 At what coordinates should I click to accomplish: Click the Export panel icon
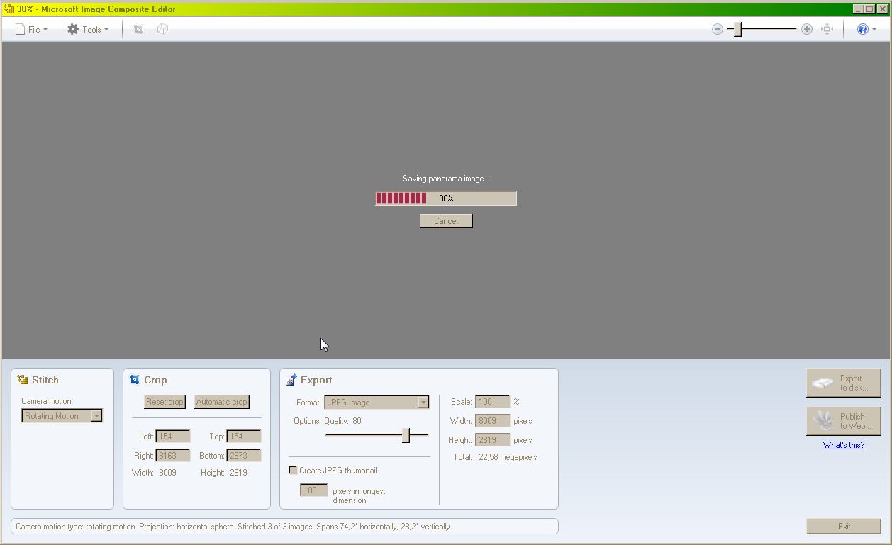point(291,380)
